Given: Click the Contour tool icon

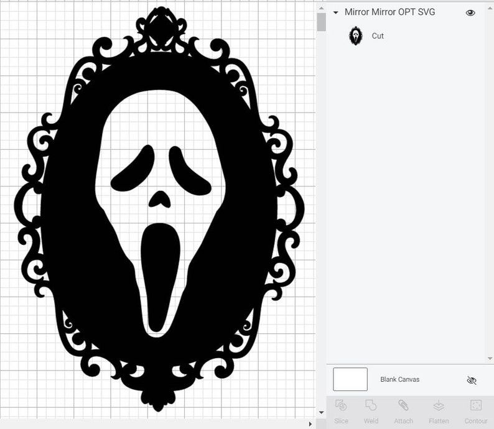Looking at the screenshot, I should 476,405.
